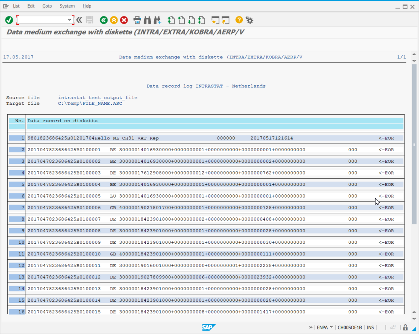Open Find with the binoculars icon
Image resolution: width=419 pixels, height=334 pixels.
click(x=147, y=20)
